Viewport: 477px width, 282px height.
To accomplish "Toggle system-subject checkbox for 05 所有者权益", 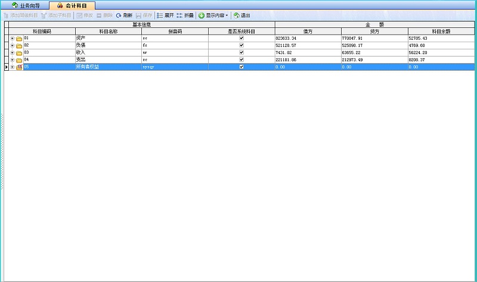I will pyautogui.click(x=241, y=67).
